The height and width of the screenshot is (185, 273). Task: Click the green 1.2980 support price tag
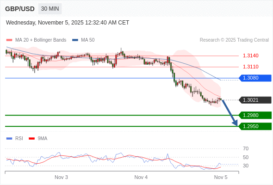coord(255,115)
